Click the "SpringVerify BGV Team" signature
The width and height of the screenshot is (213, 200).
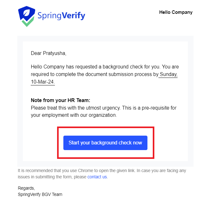click(40, 194)
